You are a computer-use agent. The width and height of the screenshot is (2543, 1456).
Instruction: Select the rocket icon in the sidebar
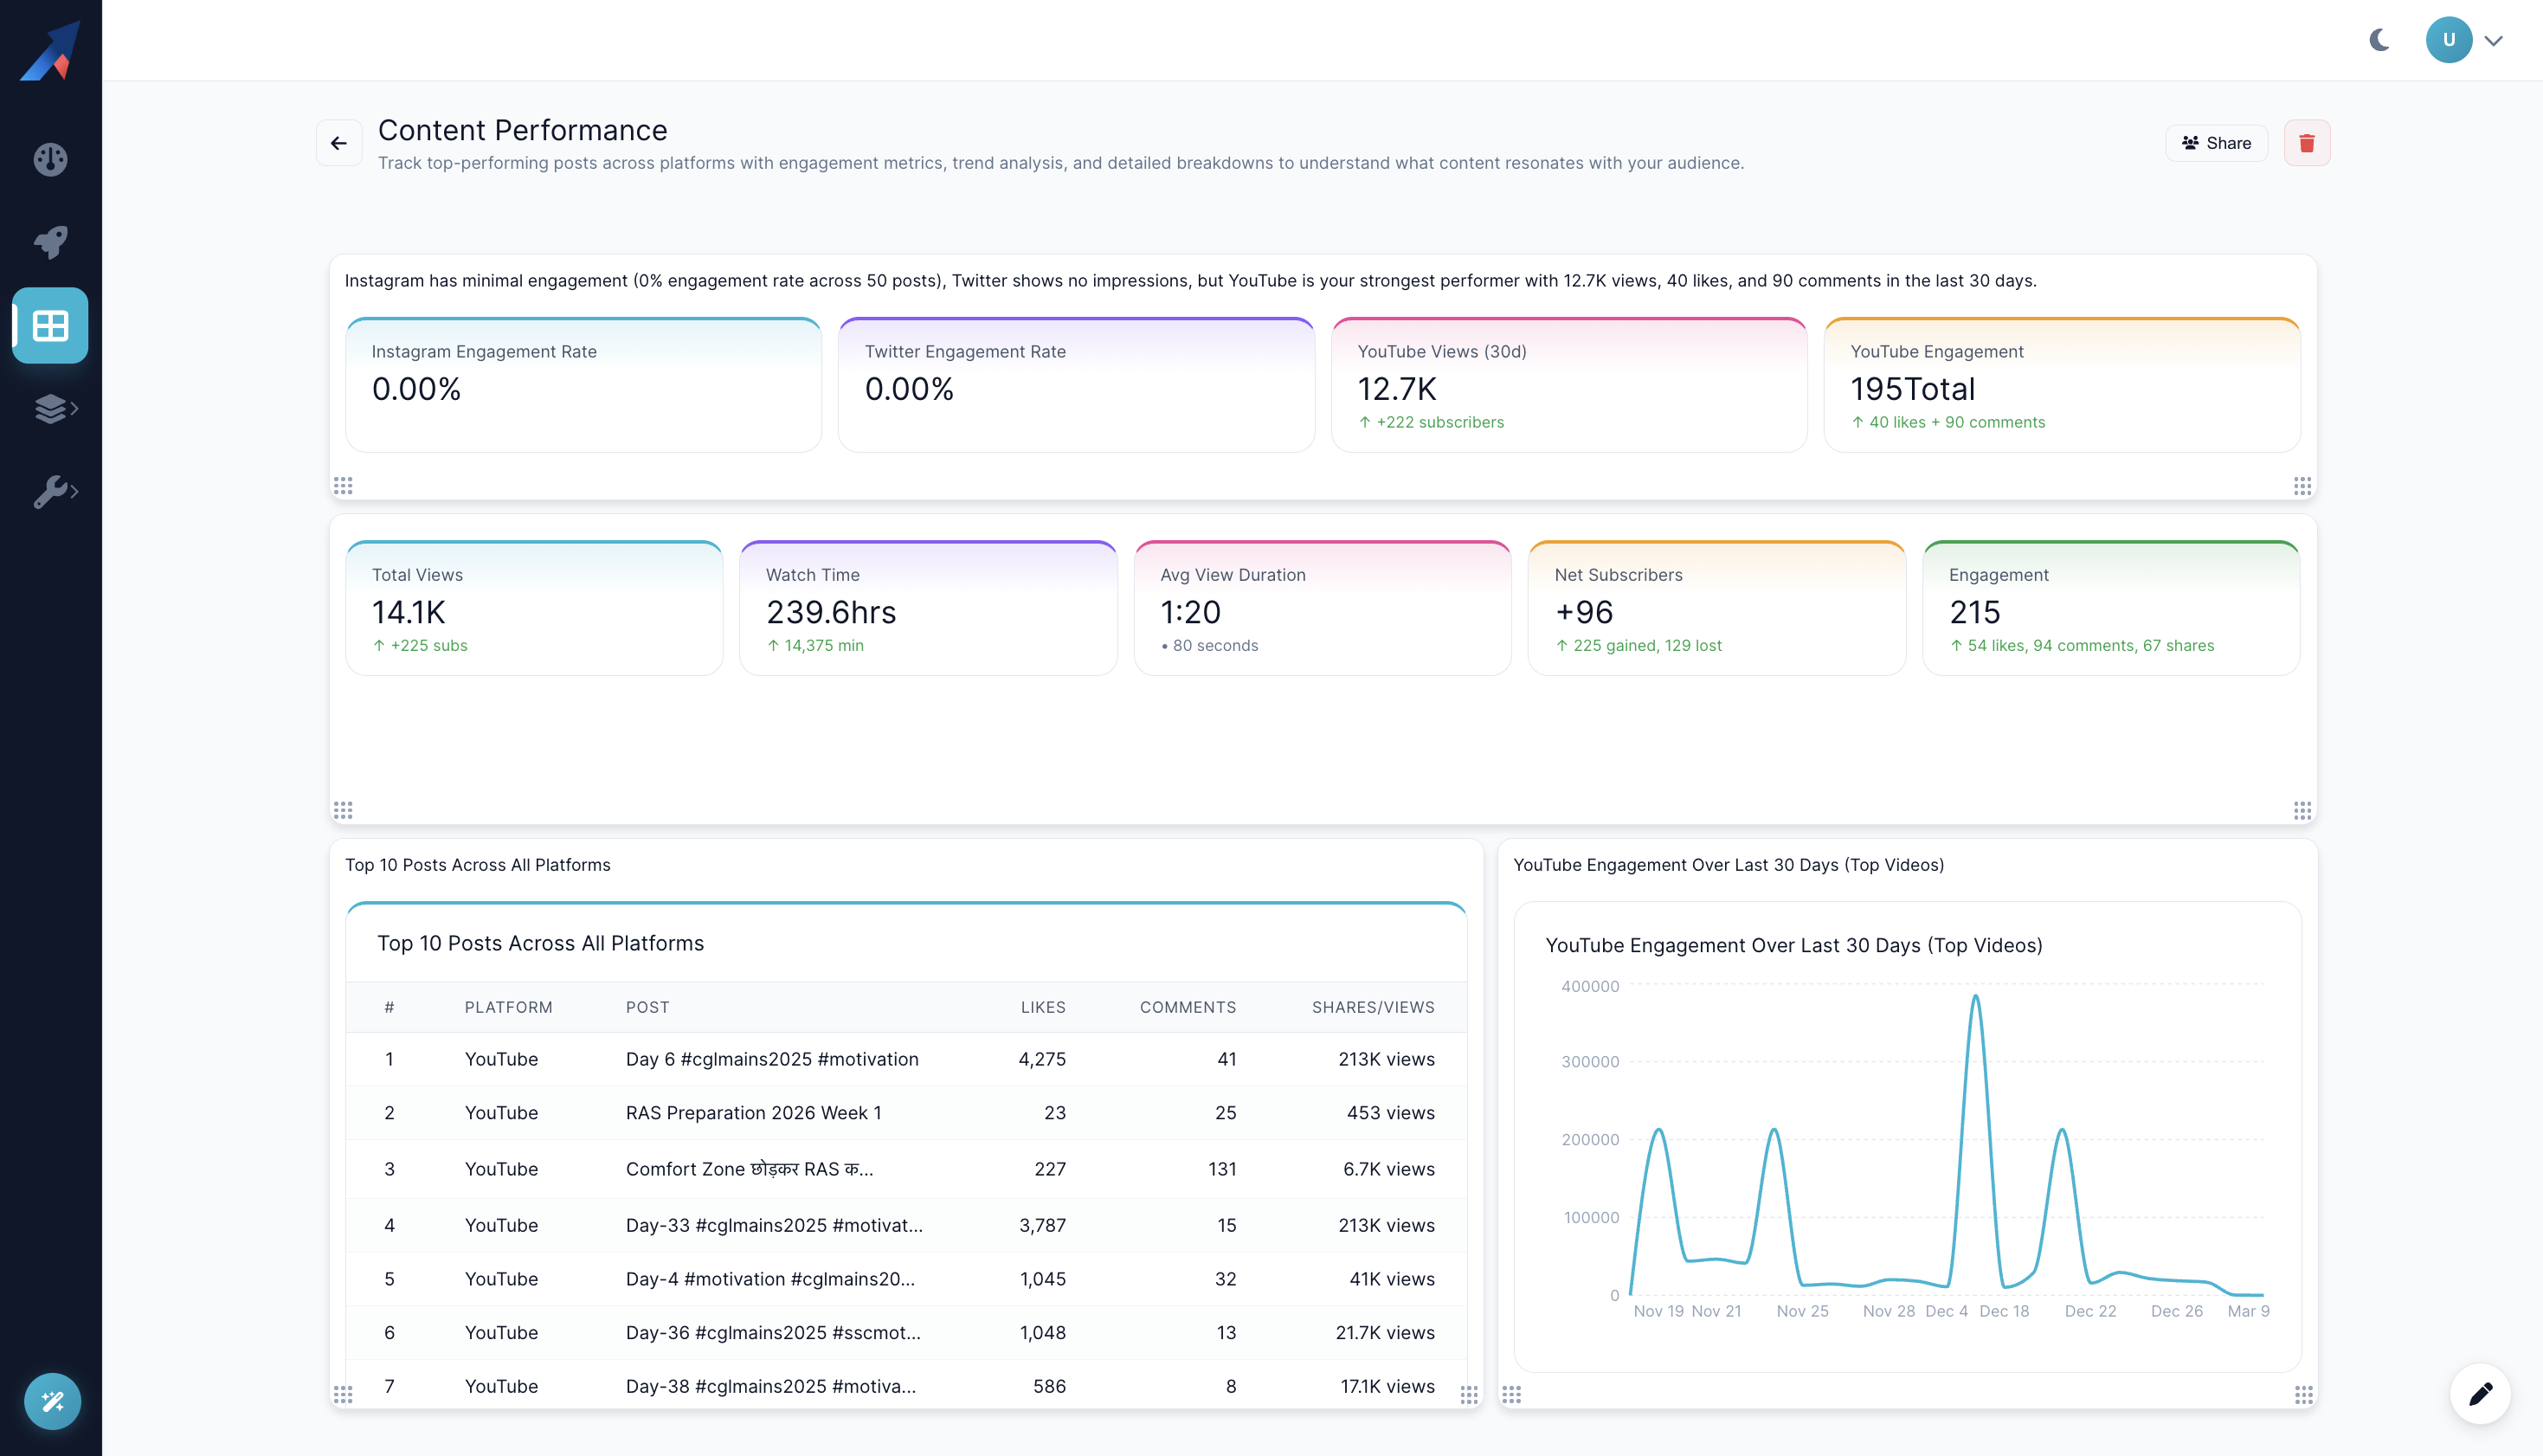(x=50, y=241)
